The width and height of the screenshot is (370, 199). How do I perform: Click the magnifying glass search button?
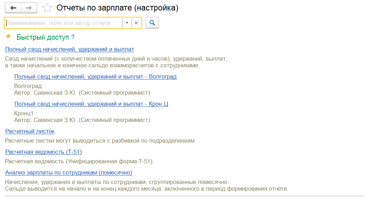coord(152,23)
